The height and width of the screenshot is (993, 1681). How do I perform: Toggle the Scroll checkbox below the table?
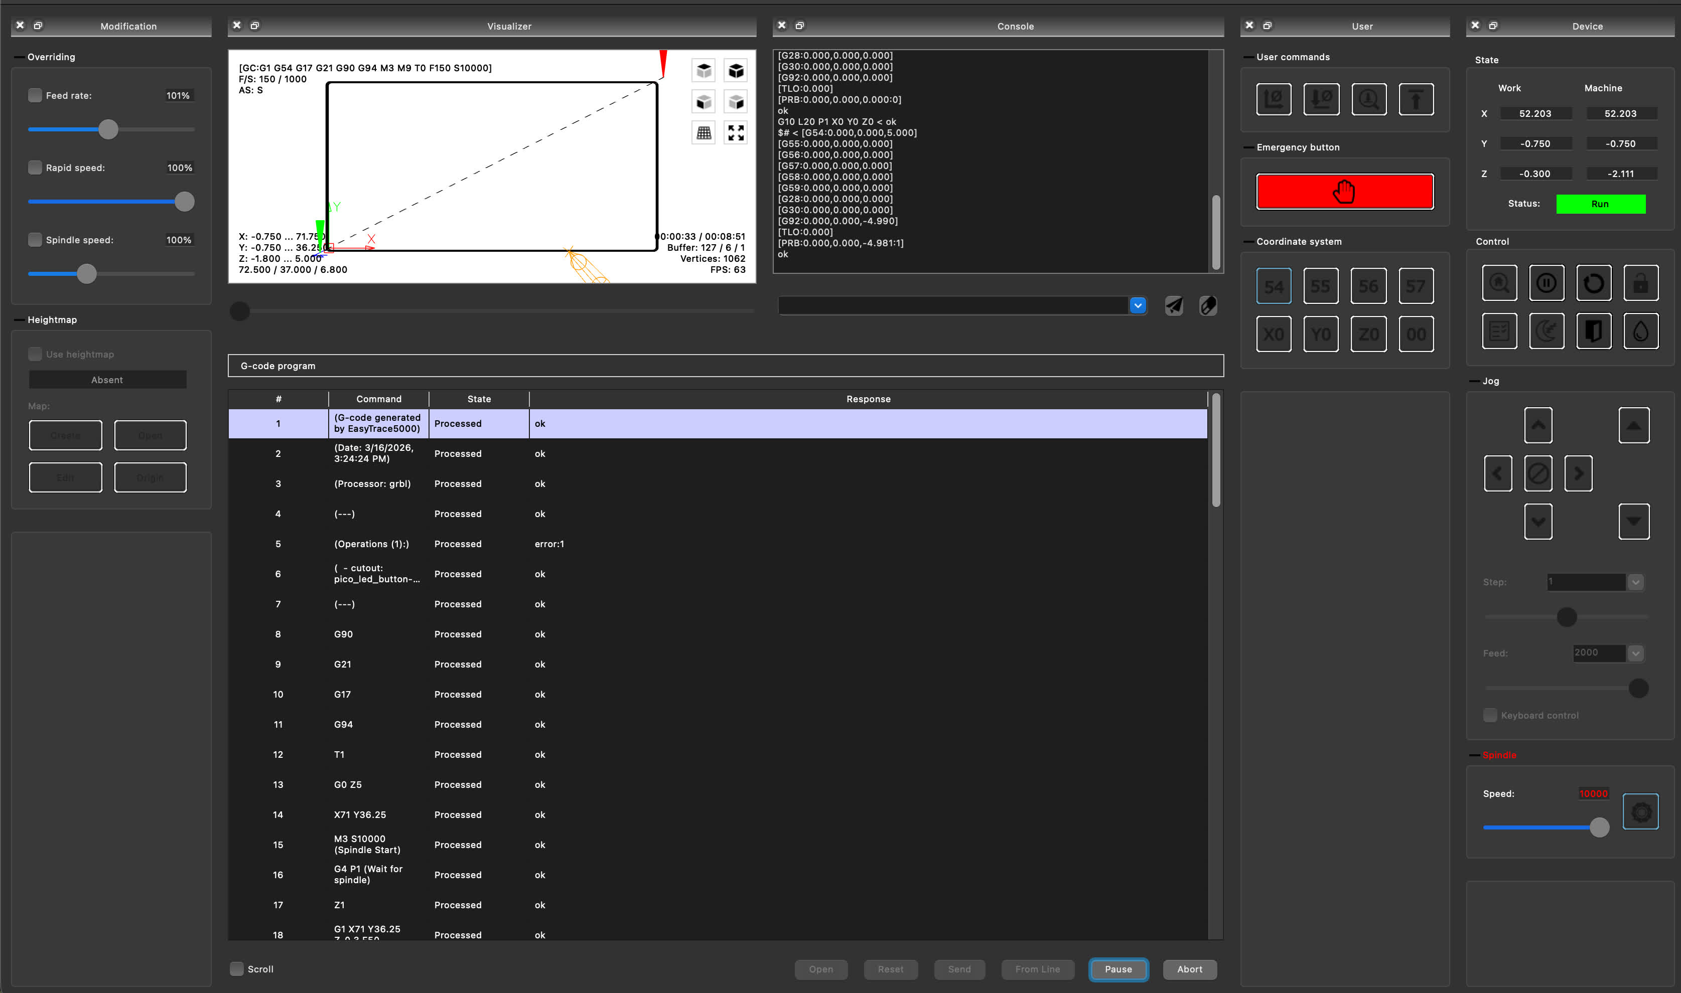[237, 969]
